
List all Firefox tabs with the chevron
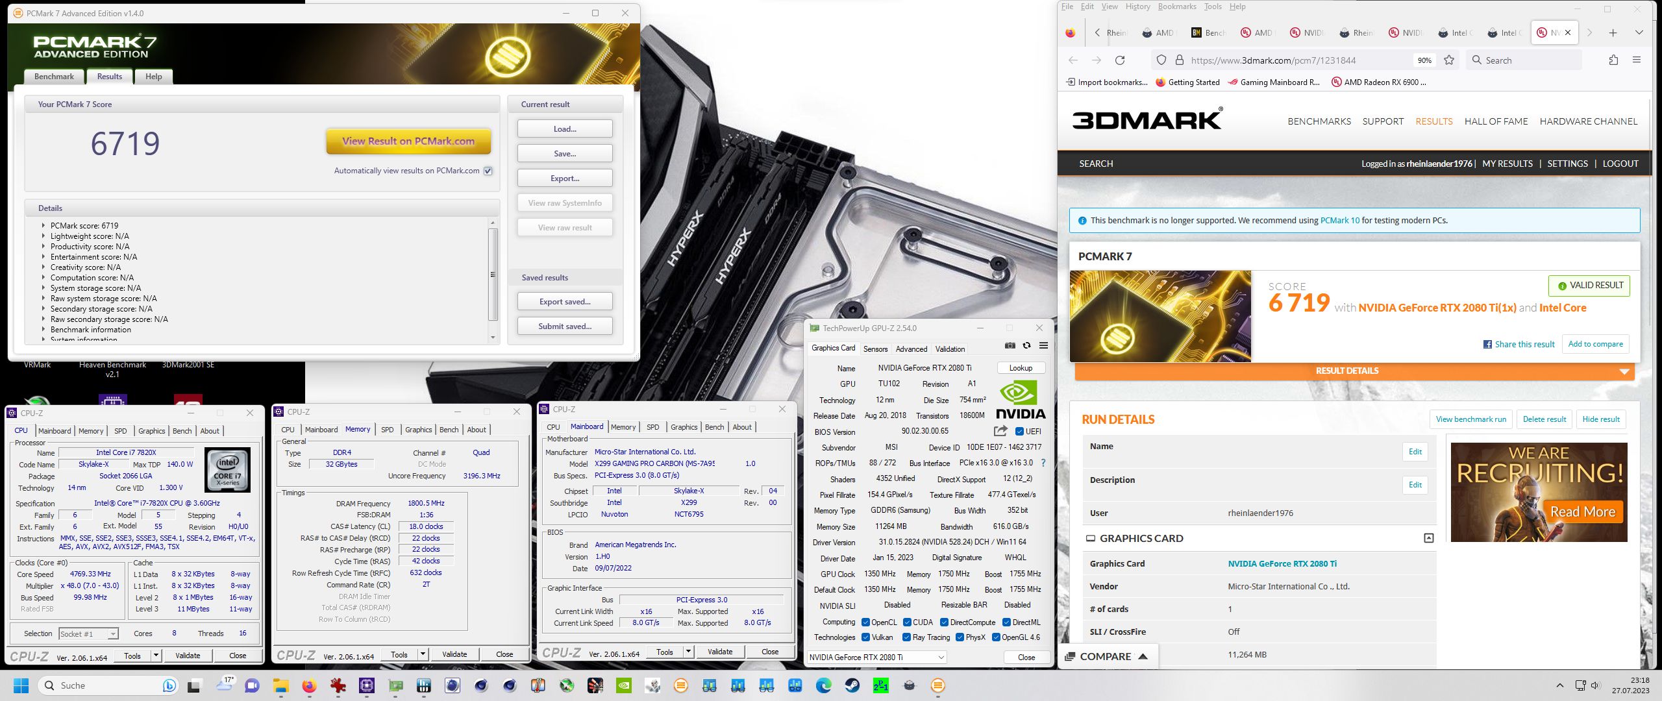coord(1639,32)
